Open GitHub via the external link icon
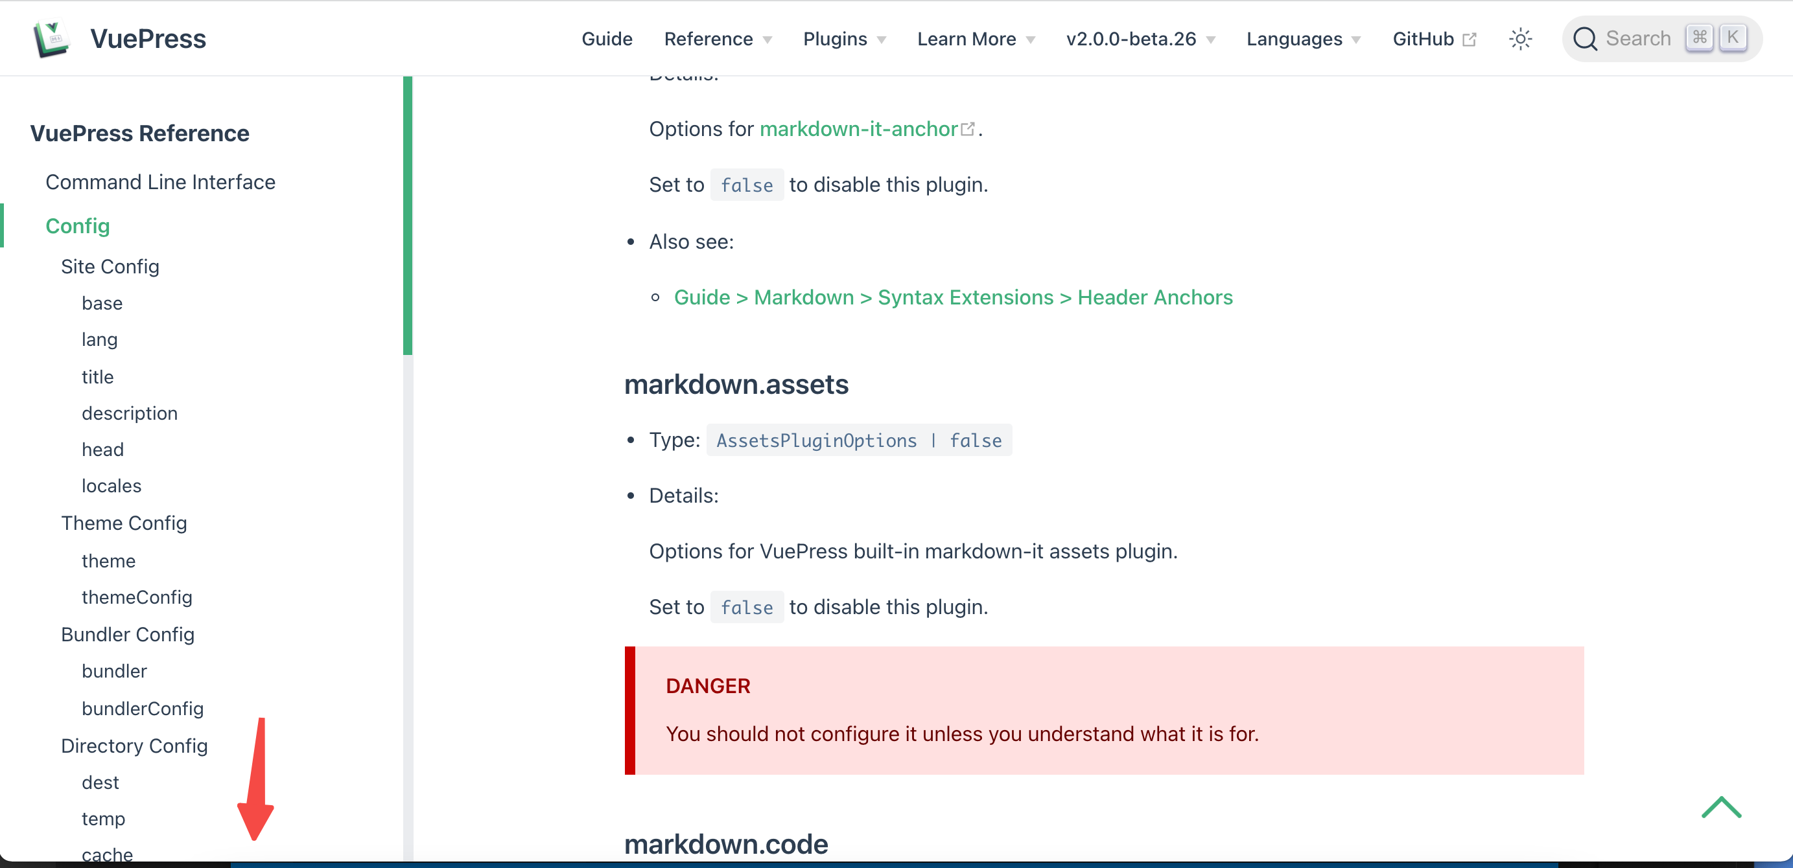 click(1471, 38)
